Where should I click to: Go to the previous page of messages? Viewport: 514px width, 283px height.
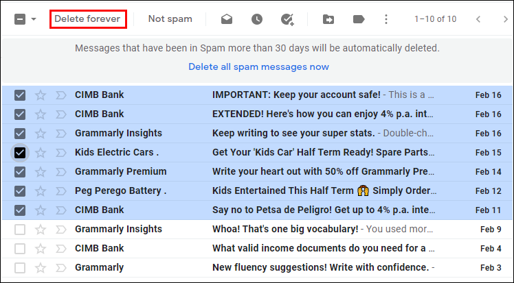[x=478, y=19]
